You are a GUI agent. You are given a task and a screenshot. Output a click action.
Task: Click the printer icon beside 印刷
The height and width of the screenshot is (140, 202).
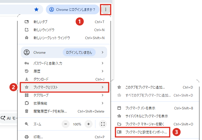pyautogui.click(x=27, y=137)
